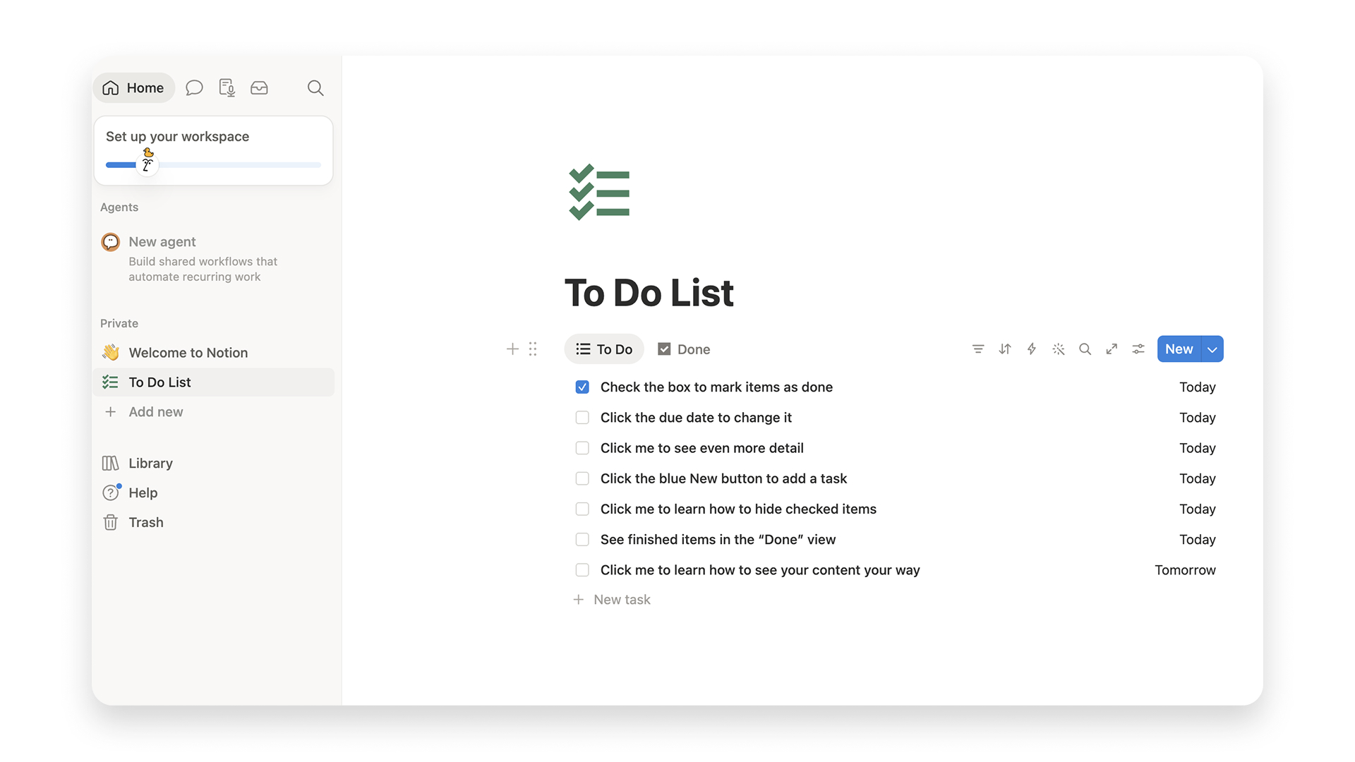The image size is (1355, 762).
Task: Click the workspace setup progress bar
Action: point(213,165)
